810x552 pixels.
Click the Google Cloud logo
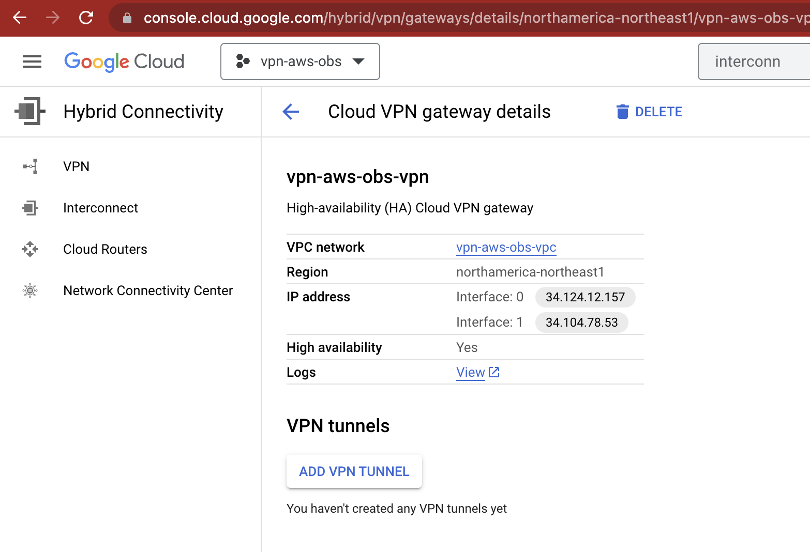click(x=124, y=62)
